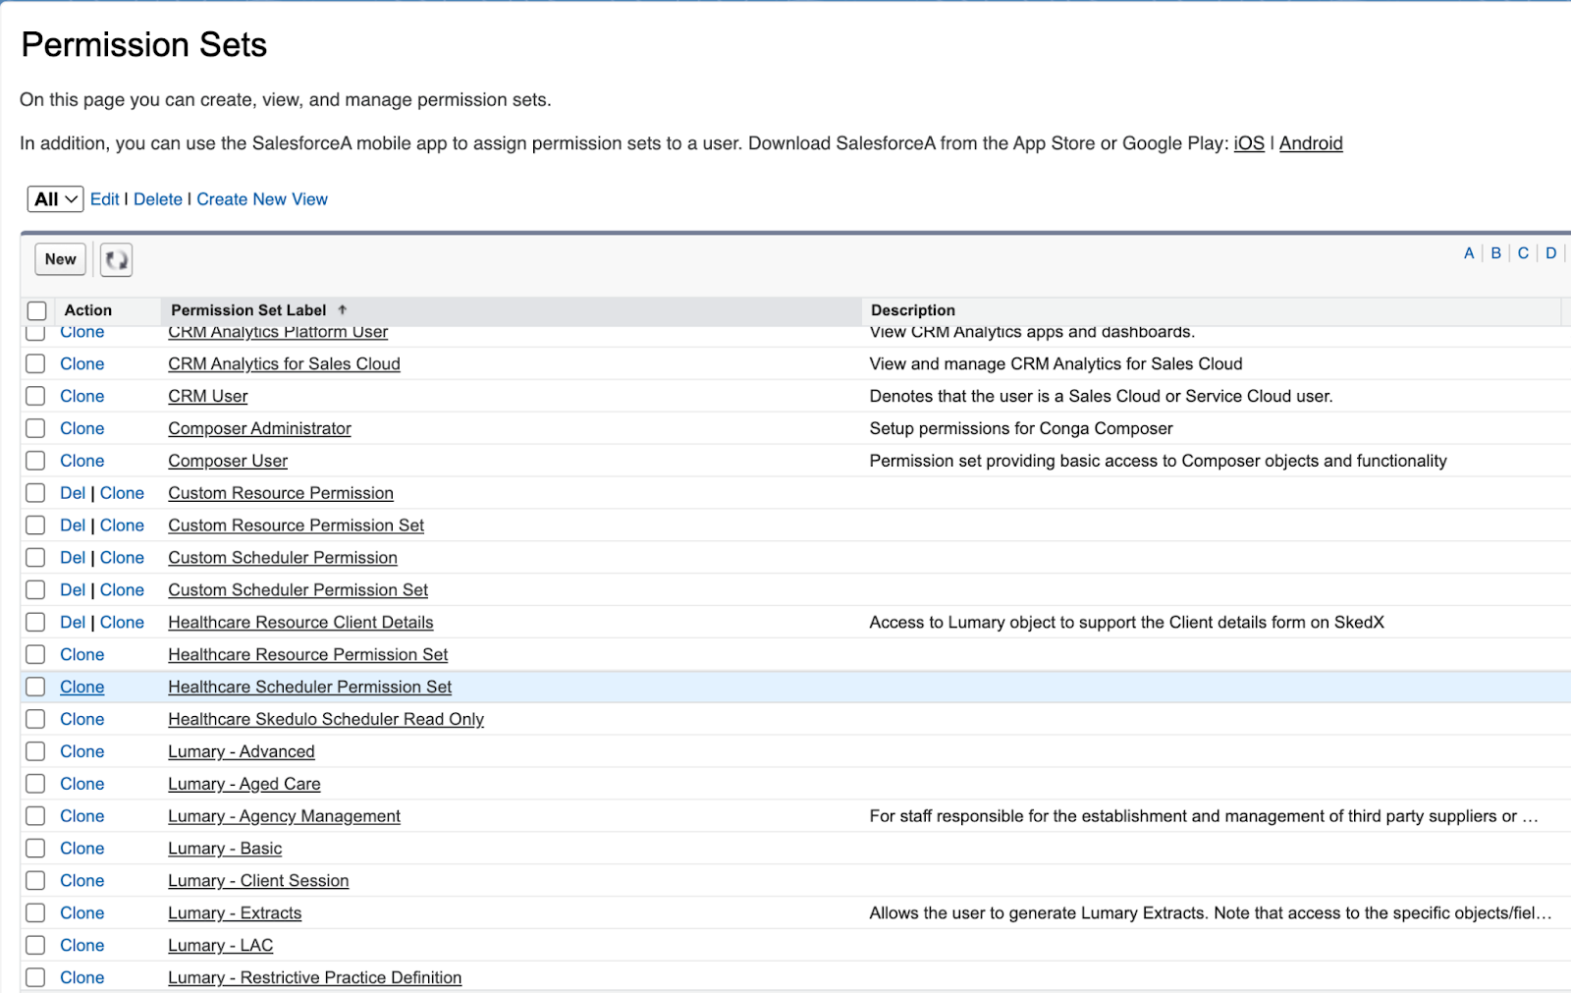This screenshot has width=1571, height=993.
Task: Tick the select-all checkbox in header
Action: coord(37,310)
